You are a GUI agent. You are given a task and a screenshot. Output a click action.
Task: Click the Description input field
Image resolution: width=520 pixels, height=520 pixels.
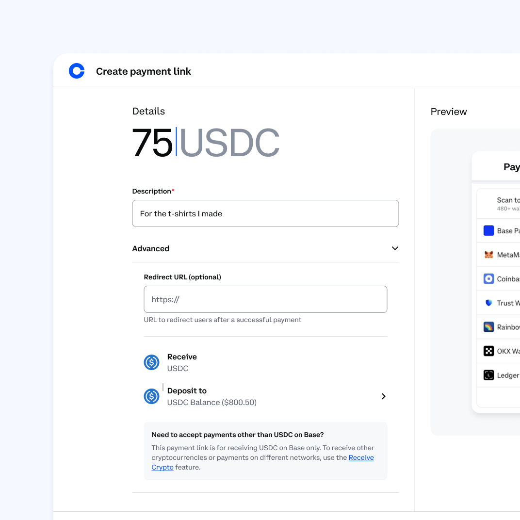coord(265,213)
